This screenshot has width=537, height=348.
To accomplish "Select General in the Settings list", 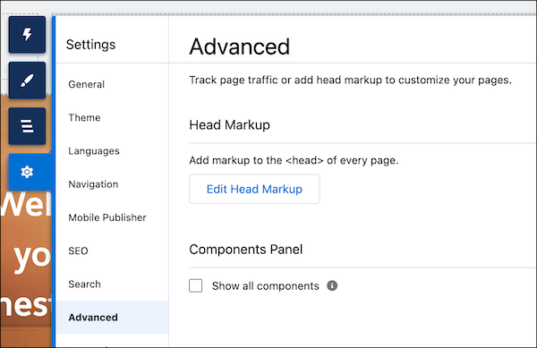I will (113, 84).
